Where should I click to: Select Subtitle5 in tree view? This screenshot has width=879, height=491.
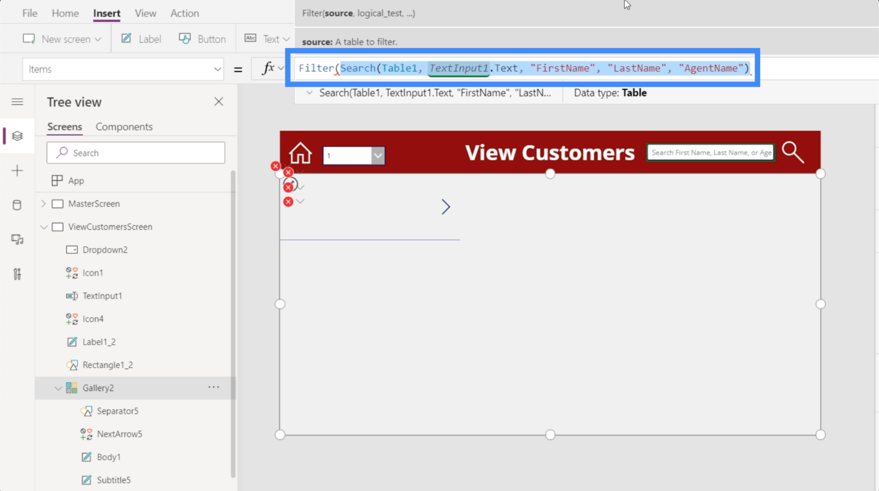pyautogui.click(x=114, y=480)
